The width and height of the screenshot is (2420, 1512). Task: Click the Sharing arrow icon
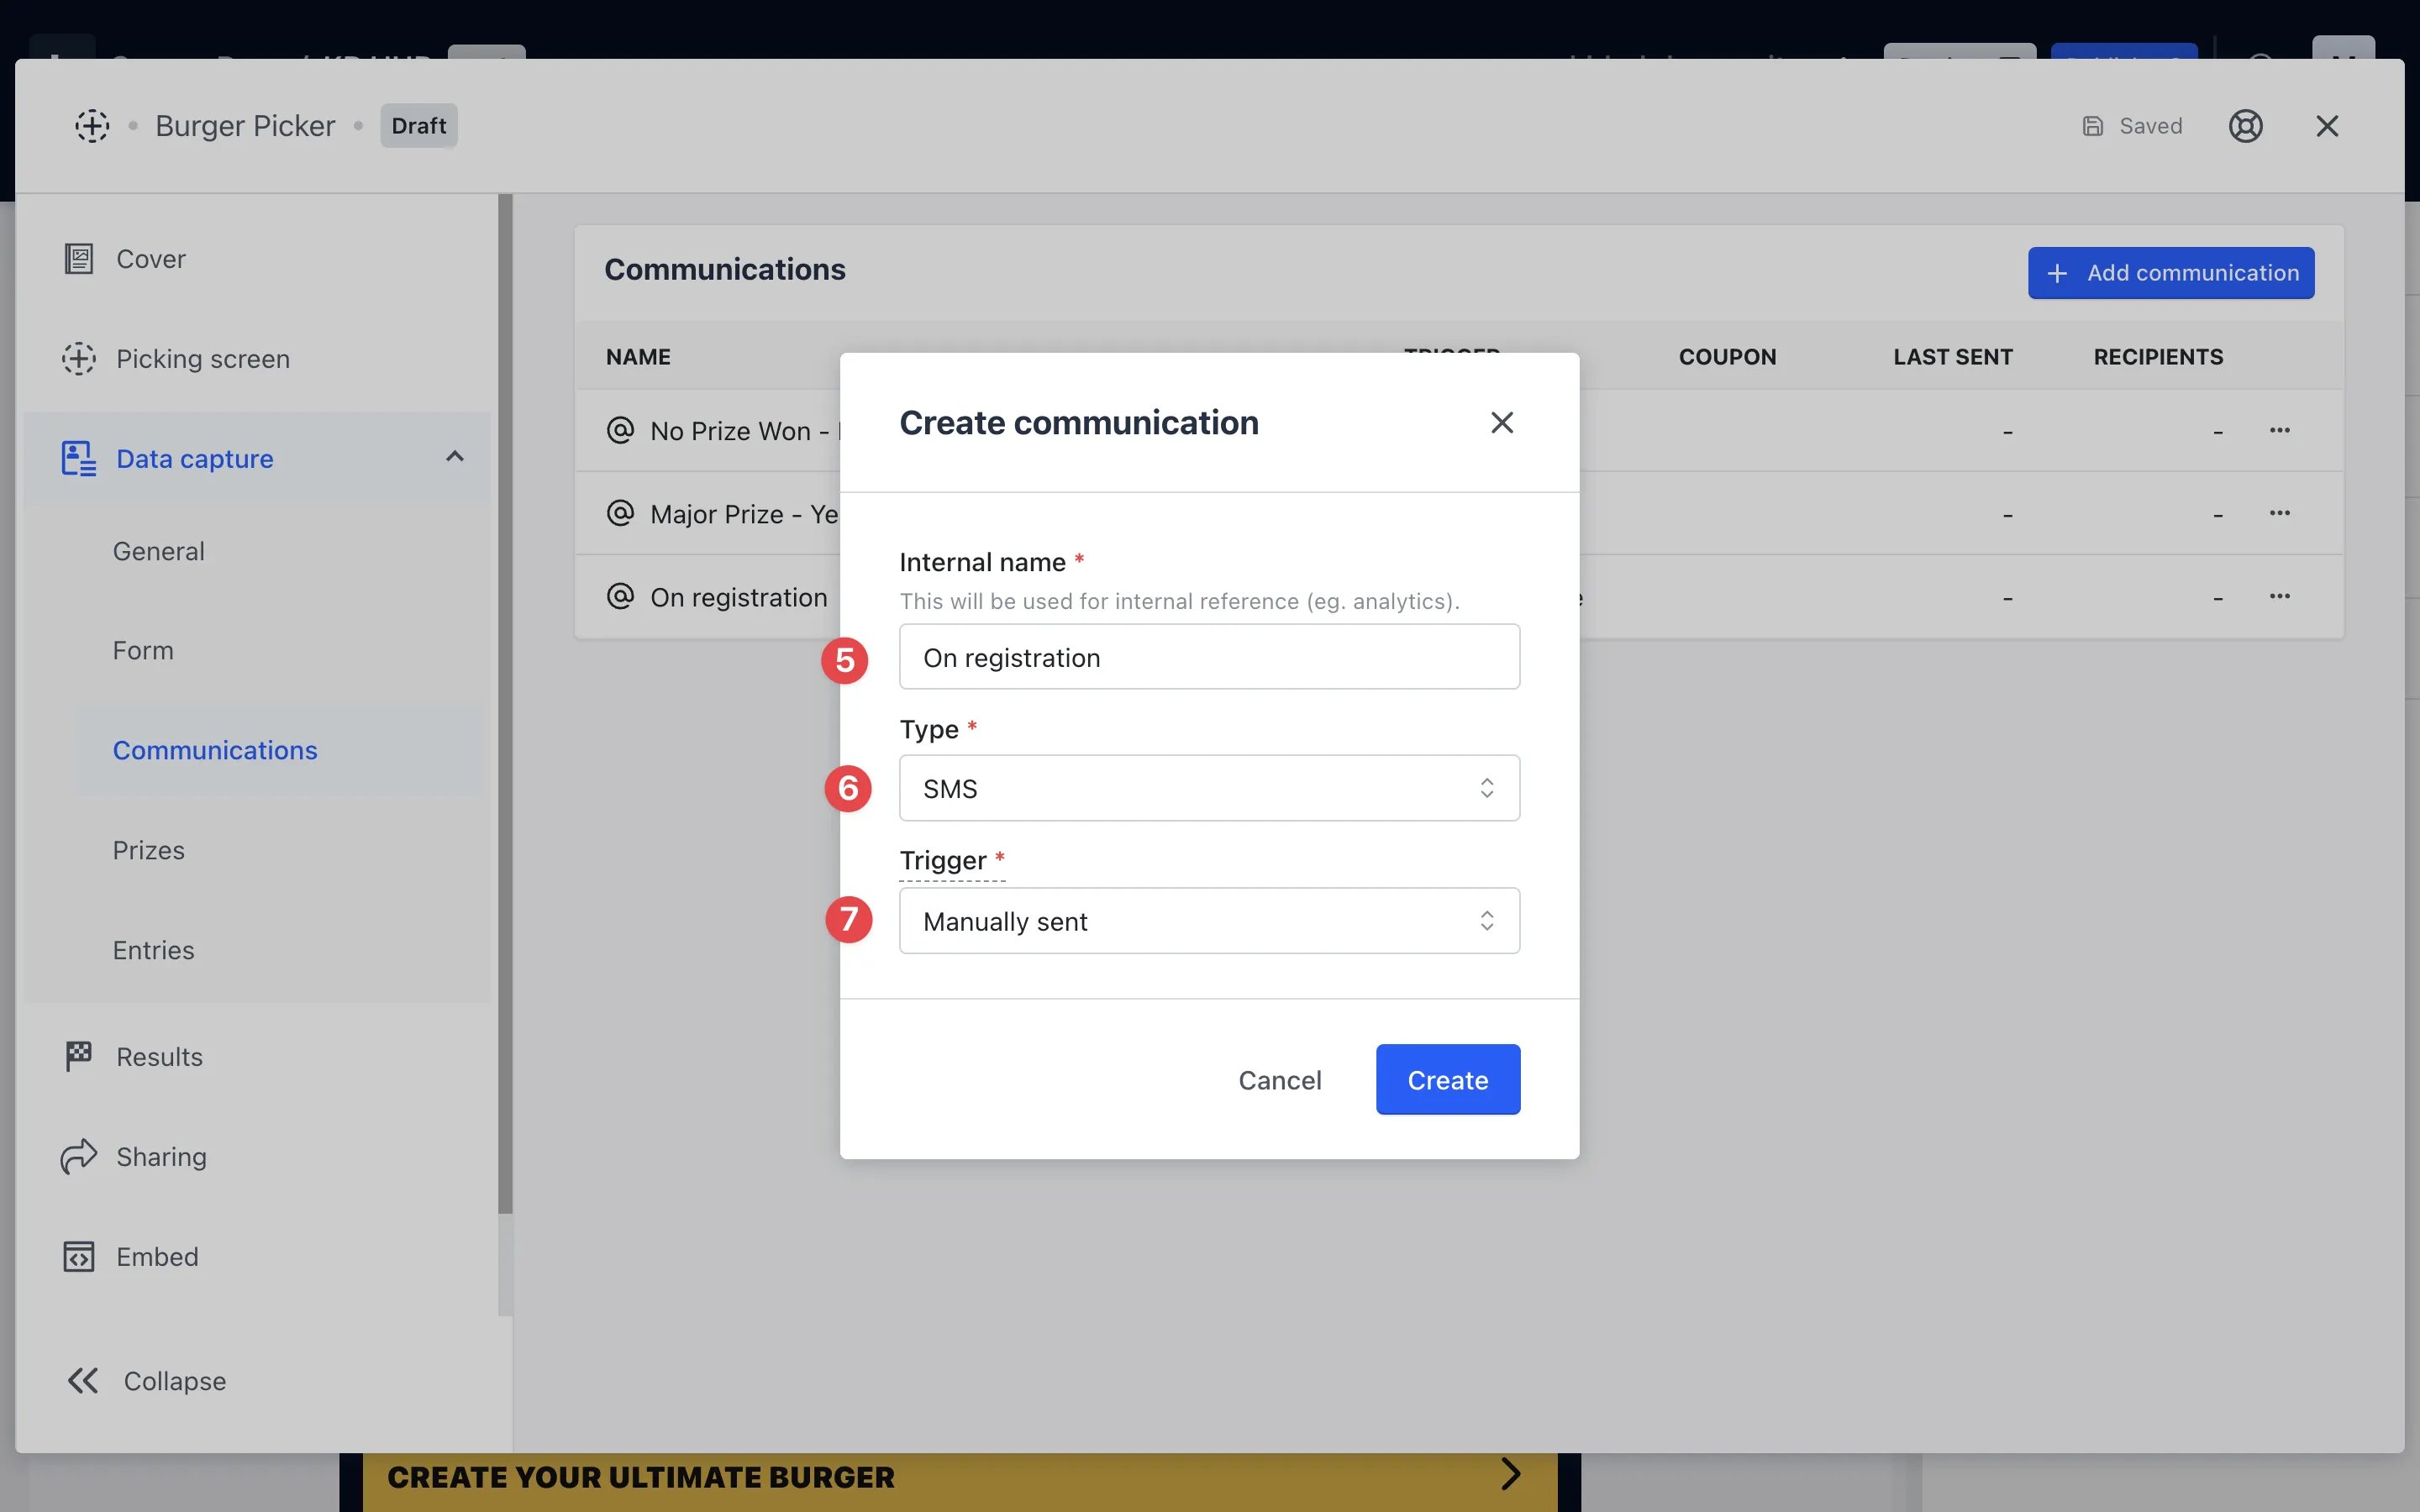(79, 1157)
